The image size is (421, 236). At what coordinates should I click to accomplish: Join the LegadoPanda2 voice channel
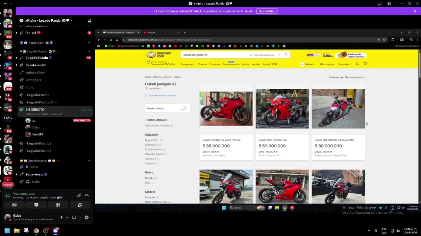(x=55, y=143)
